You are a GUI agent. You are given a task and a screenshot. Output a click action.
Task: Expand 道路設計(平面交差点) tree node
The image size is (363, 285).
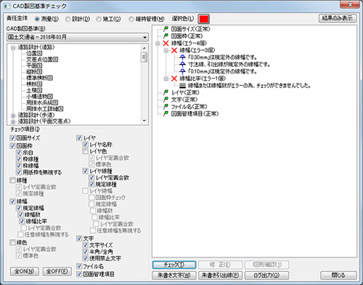(x=13, y=121)
